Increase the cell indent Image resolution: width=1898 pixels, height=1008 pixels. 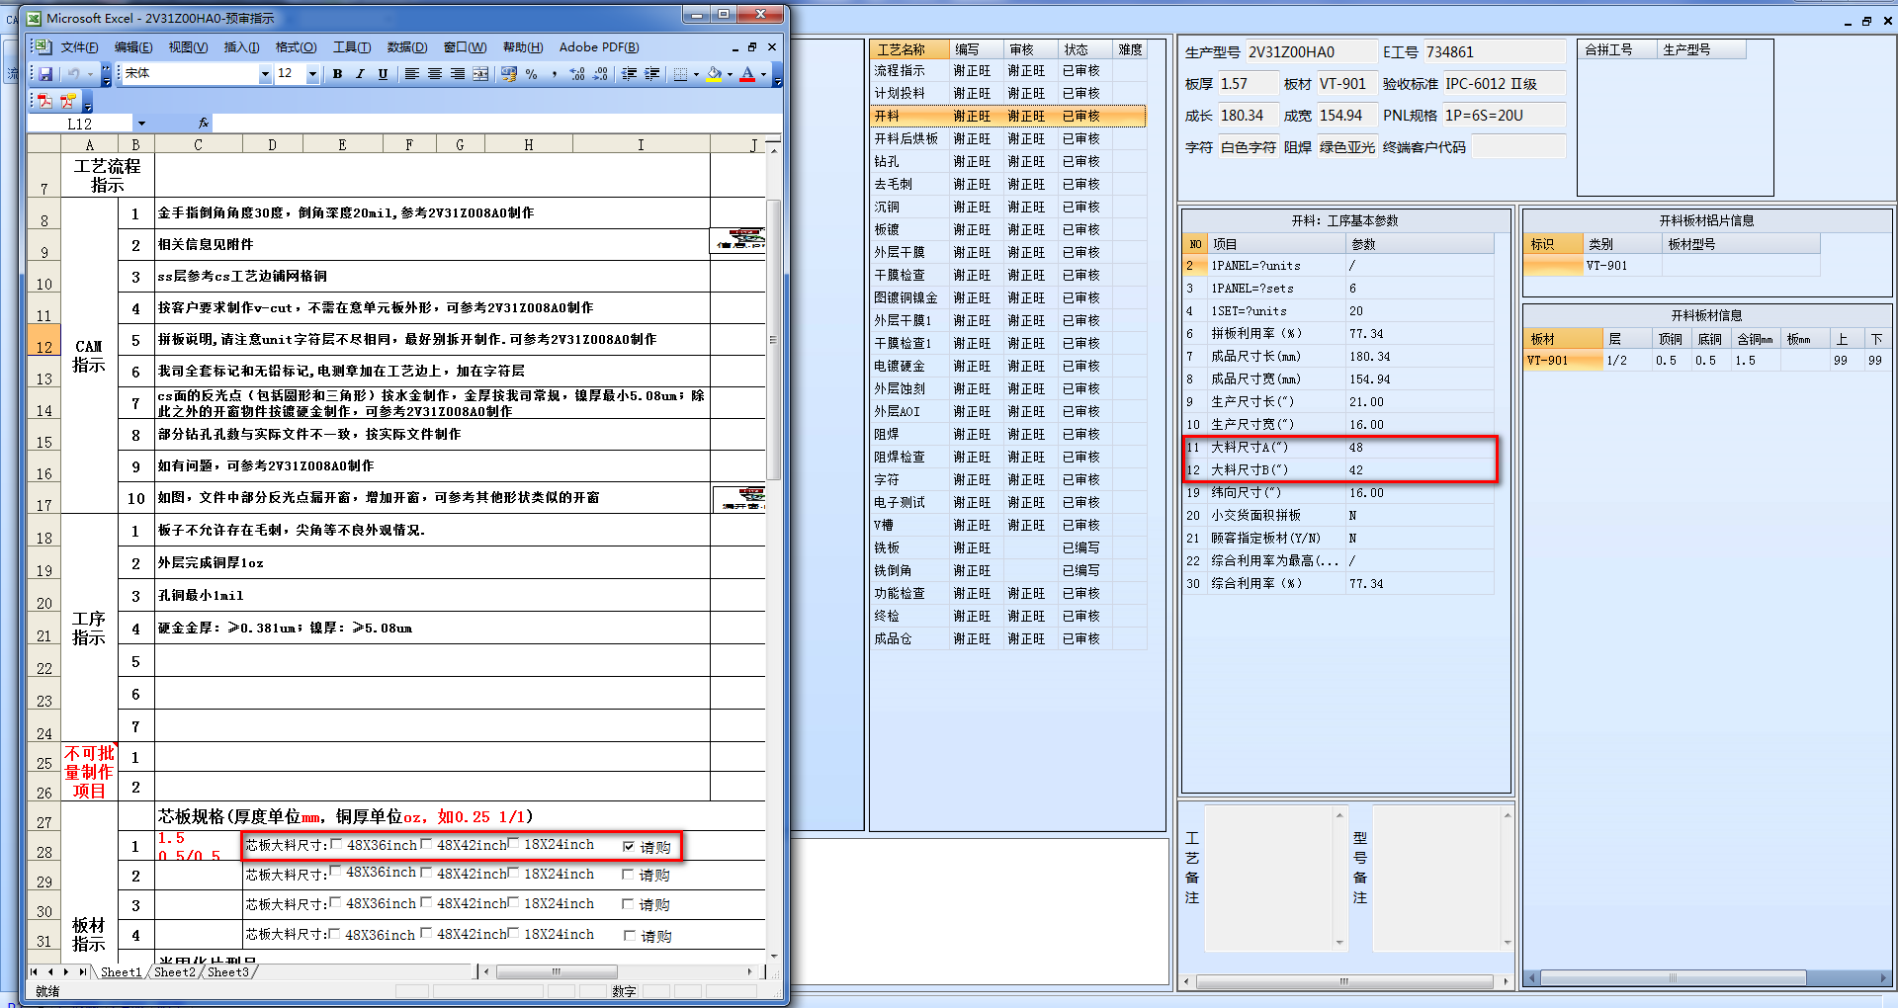pyautogui.click(x=651, y=74)
